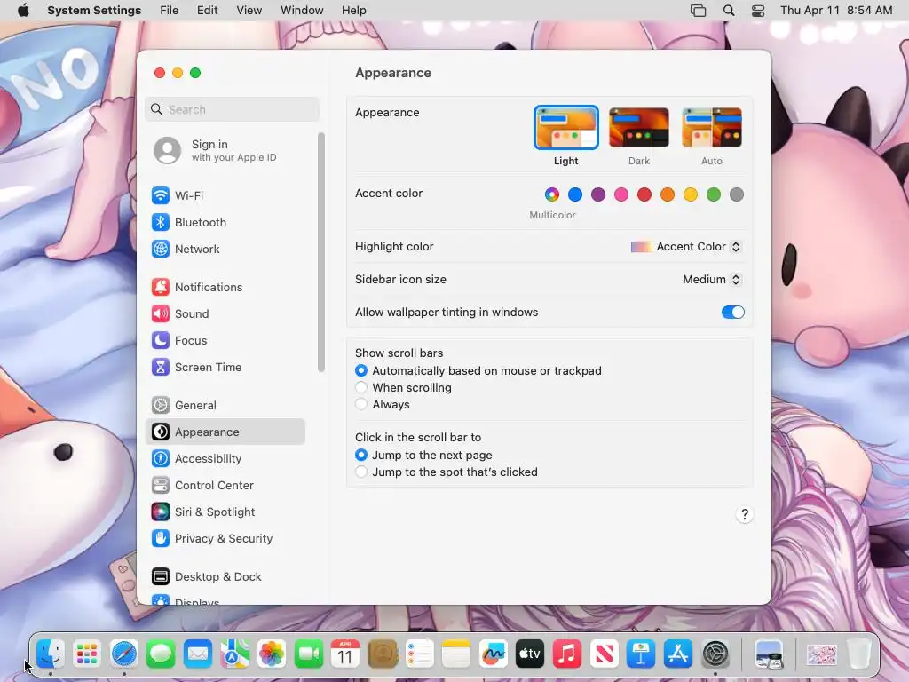909x682 pixels.
Task: Open Music app from Dock
Action: [567, 654]
